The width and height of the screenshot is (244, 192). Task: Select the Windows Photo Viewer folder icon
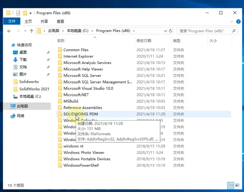pyautogui.click(x=60, y=152)
